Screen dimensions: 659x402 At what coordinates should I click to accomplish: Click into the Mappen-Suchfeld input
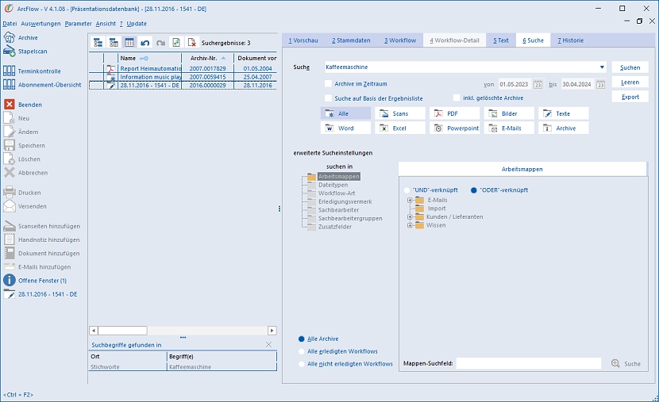(529, 363)
